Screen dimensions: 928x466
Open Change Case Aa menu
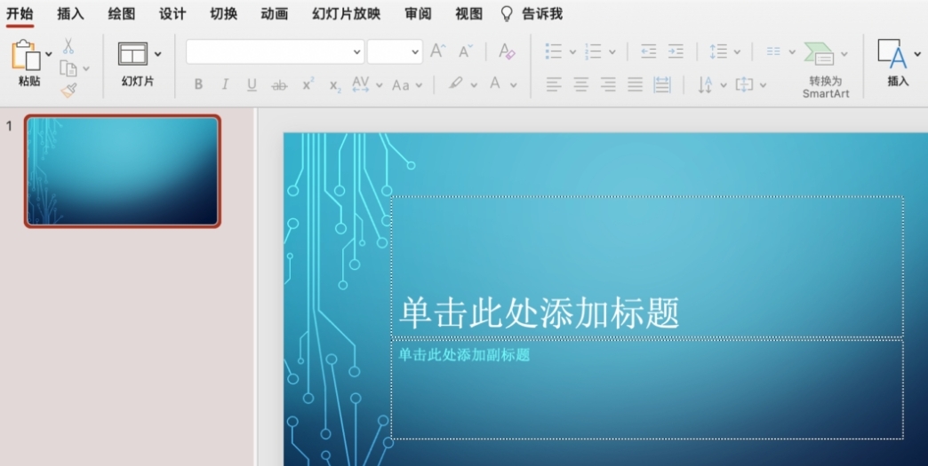pyautogui.click(x=406, y=85)
